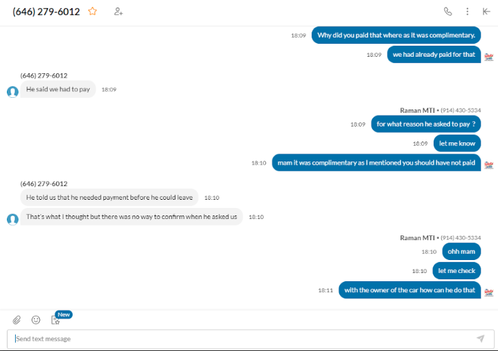Screen dimensions: 498x351
Task: Call this number with the phone icon
Action: [448, 12]
